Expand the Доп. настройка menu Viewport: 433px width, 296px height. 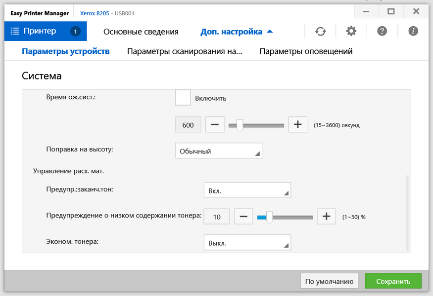tap(237, 32)
